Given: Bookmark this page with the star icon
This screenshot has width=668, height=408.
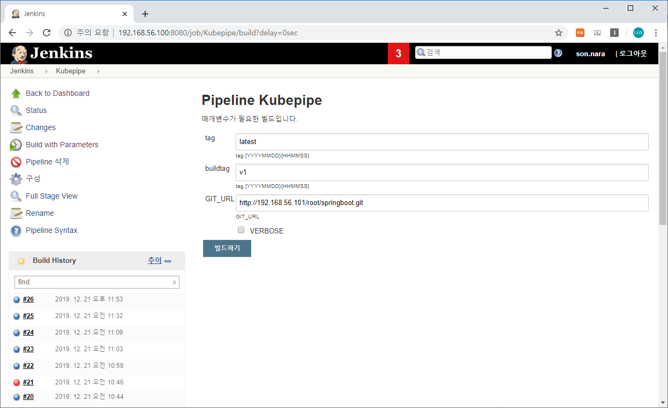Looking at the screenshot, I should tap(559, 33).
